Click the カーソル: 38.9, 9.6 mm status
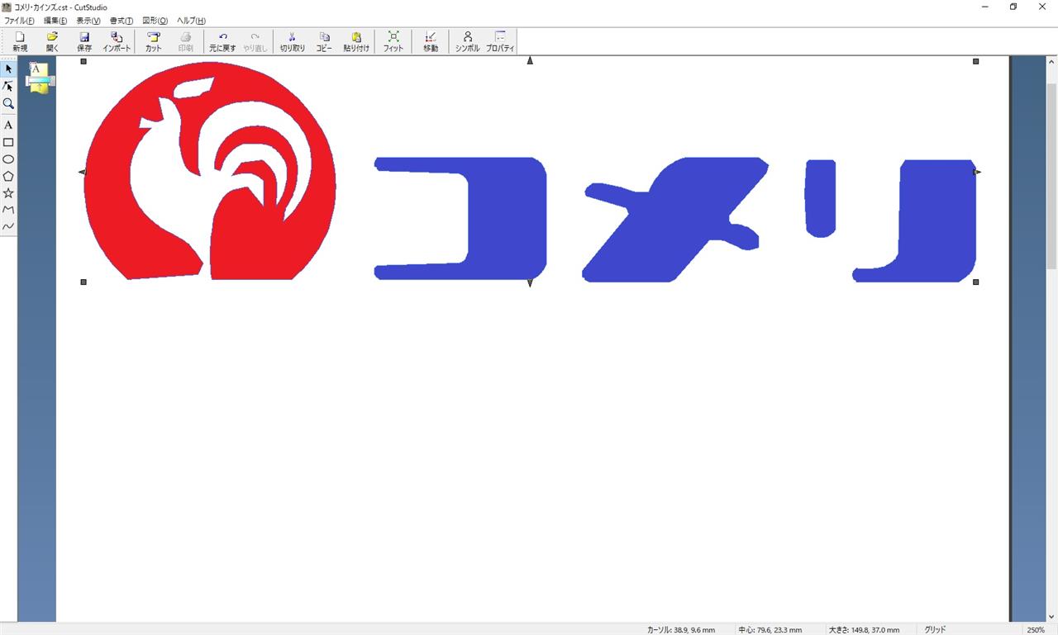This screenshot has width=1058, height=635. tap(680, 629)
